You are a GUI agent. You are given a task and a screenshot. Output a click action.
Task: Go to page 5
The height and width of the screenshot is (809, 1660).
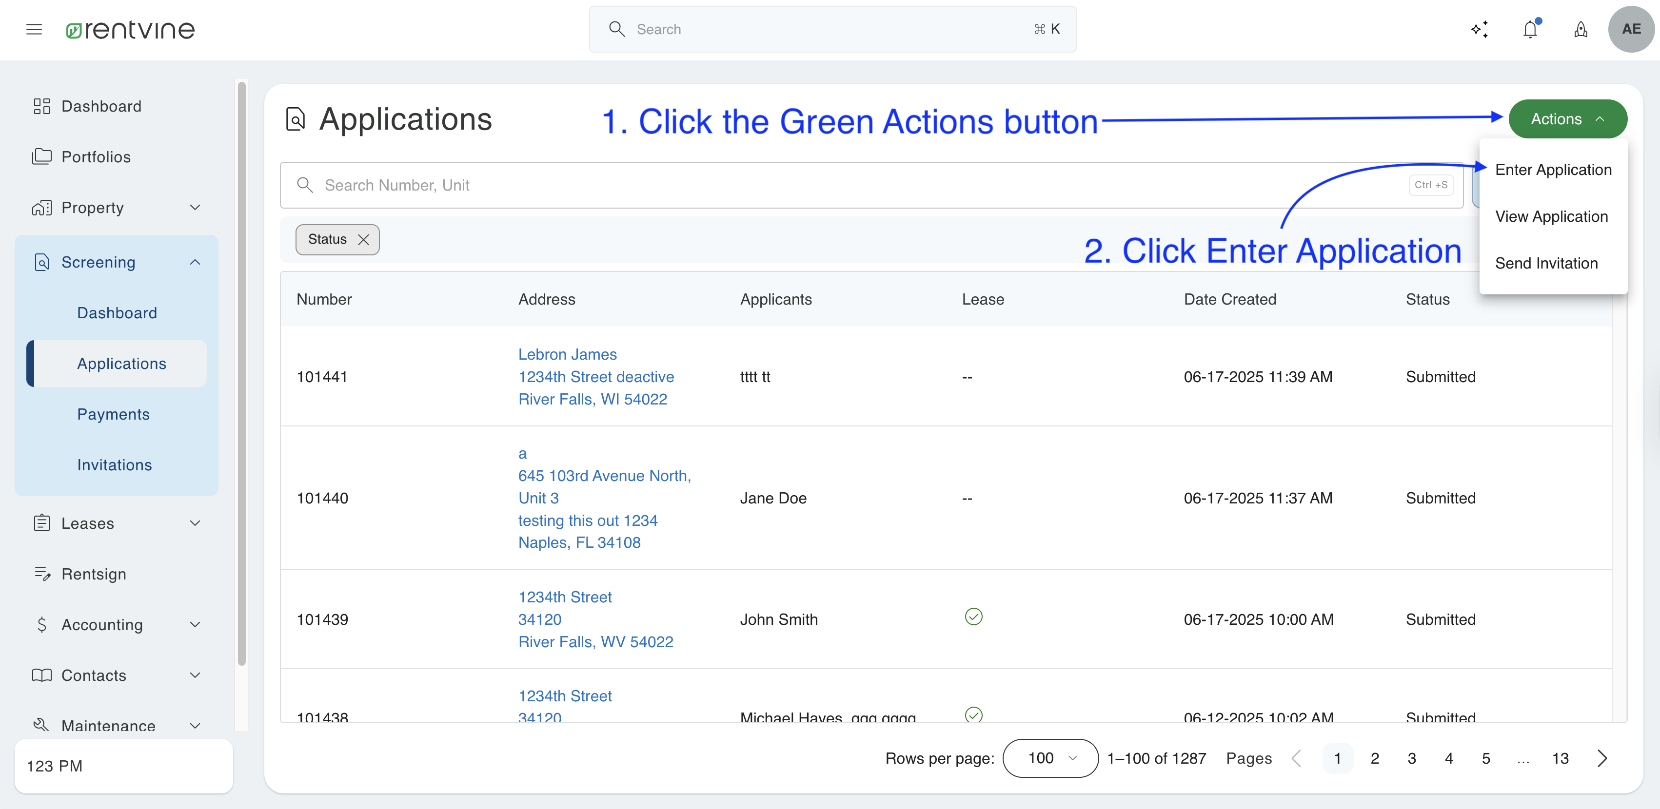coord(1486,758)
